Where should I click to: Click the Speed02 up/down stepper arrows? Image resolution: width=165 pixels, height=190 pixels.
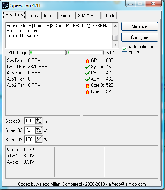(39, 130)
